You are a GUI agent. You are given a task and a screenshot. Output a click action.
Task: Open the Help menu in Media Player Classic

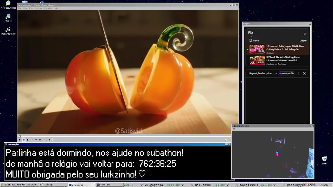[x=56, y=8]
